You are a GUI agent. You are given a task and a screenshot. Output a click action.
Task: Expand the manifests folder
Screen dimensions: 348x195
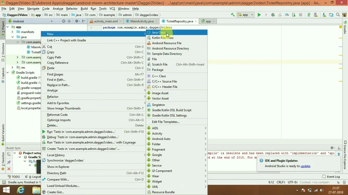(x=12, y=32)
